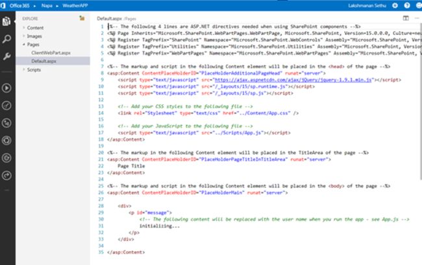This screenshot has width=422, height=265.
Task: Click the editor vertical scrollbar
Action: point(421,101)
